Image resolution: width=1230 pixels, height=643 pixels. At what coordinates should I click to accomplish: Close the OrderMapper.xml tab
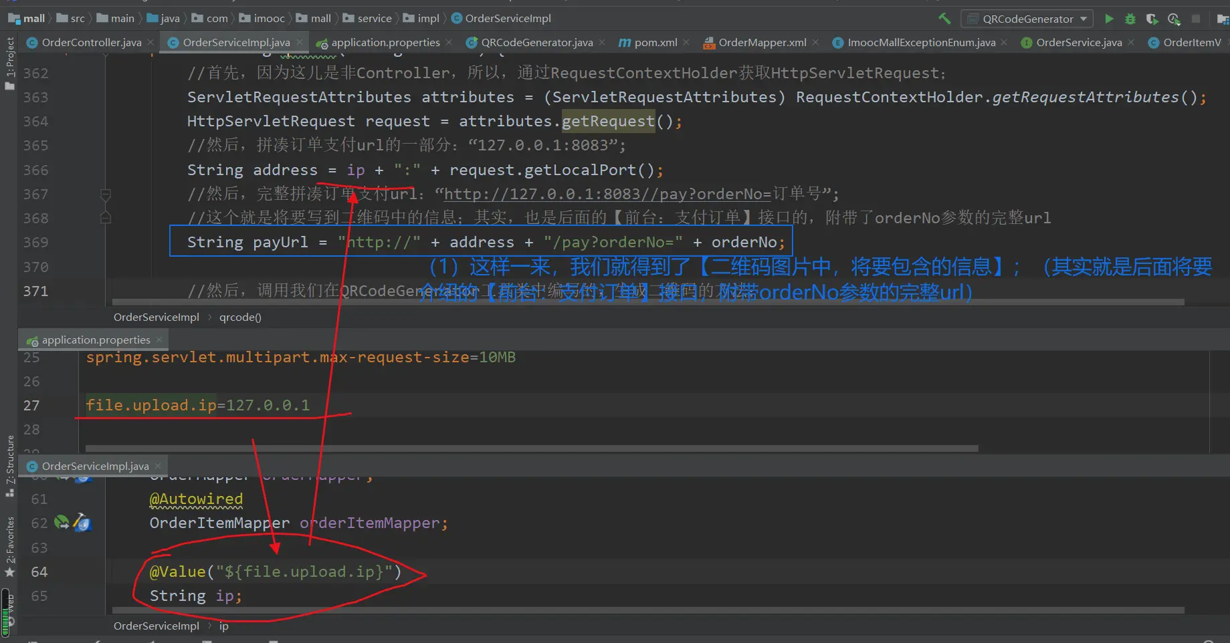pos(815,43)
